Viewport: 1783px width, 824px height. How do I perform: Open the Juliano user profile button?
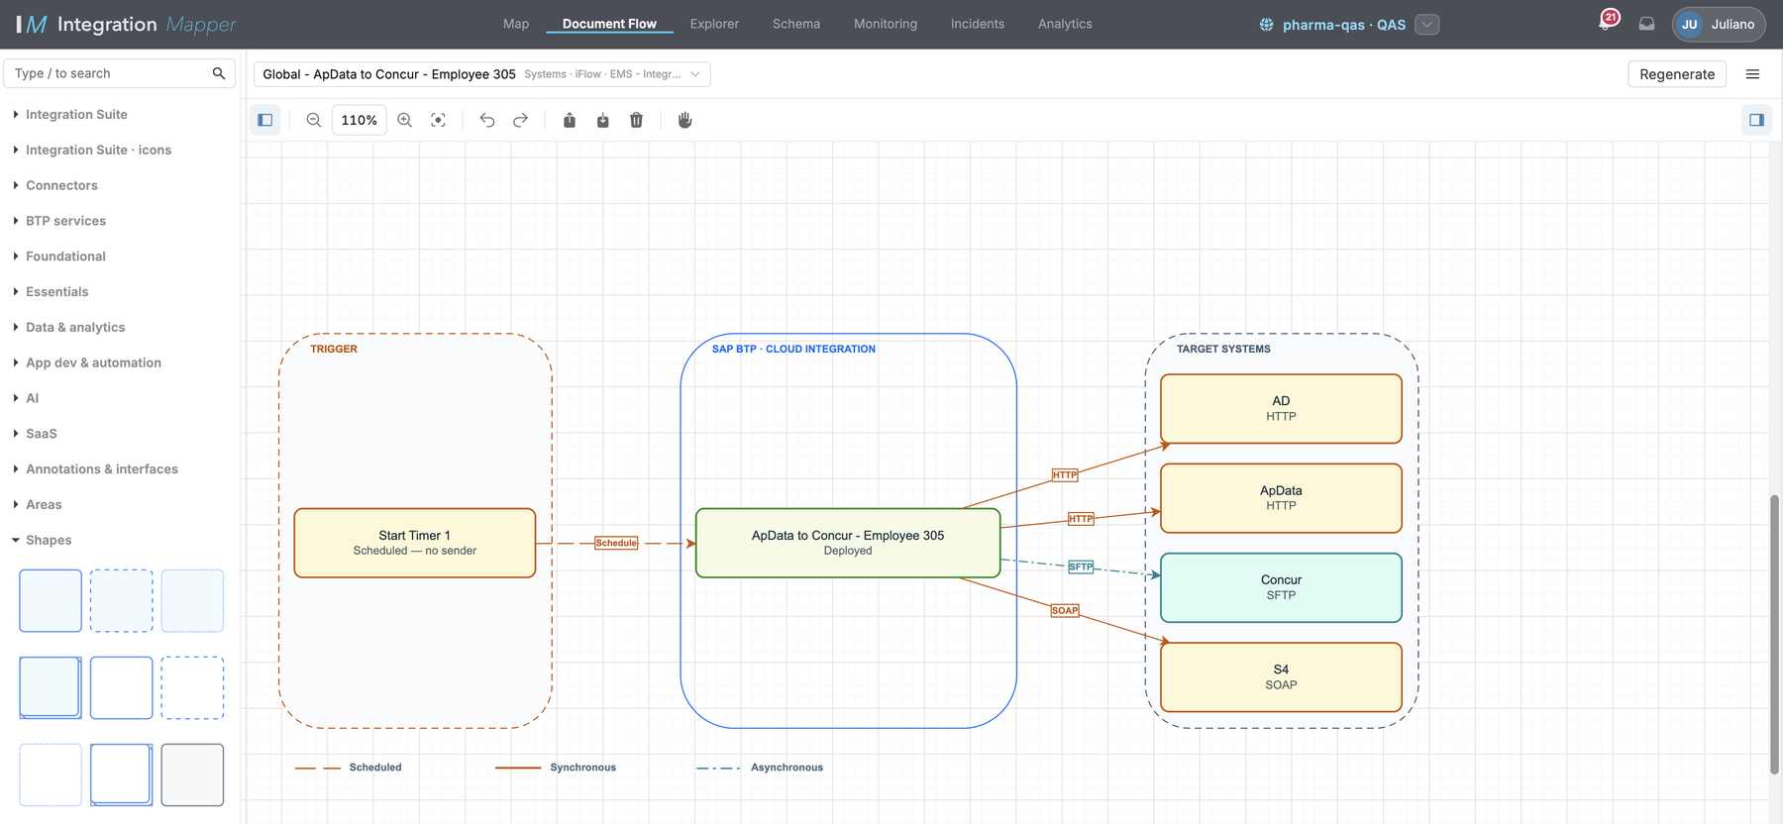coord(1719,24)
